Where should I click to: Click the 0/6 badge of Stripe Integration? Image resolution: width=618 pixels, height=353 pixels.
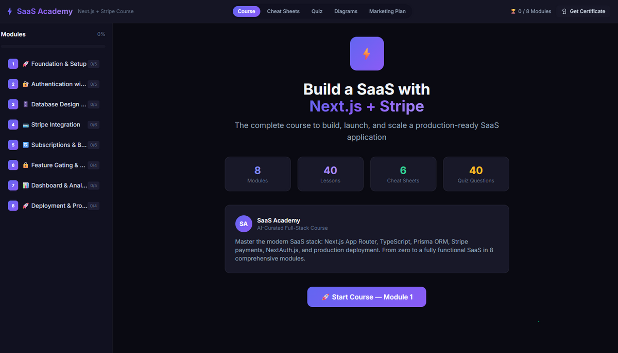(94, 125)
